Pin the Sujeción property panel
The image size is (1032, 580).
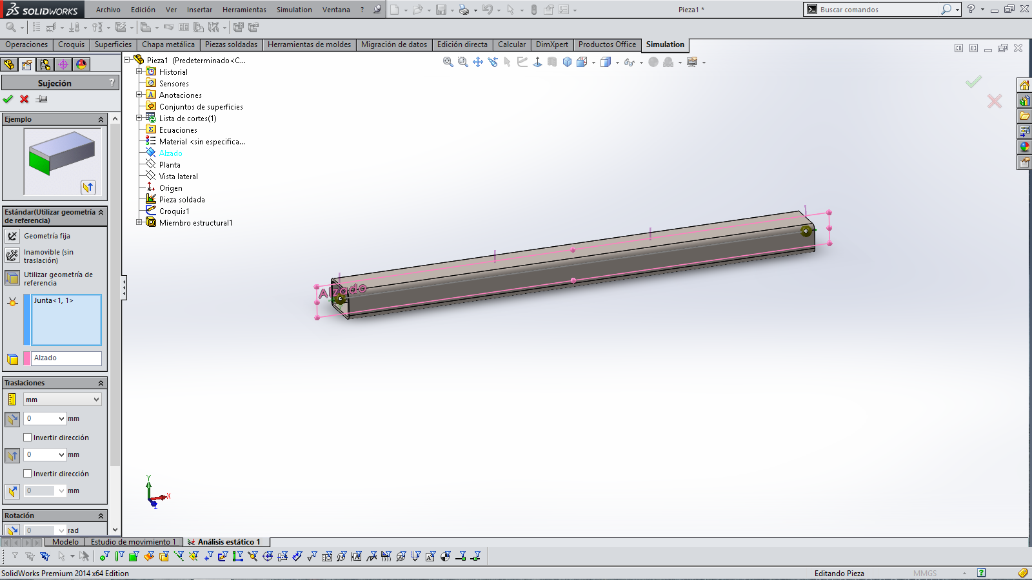click(x=42, y=99)
